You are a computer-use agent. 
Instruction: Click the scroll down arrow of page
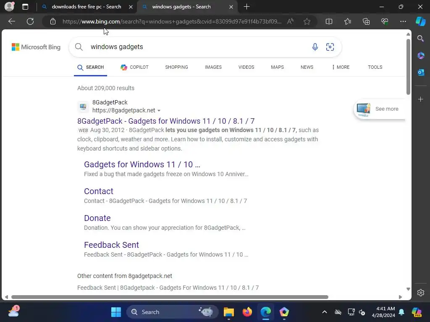(x=408, y=289)
